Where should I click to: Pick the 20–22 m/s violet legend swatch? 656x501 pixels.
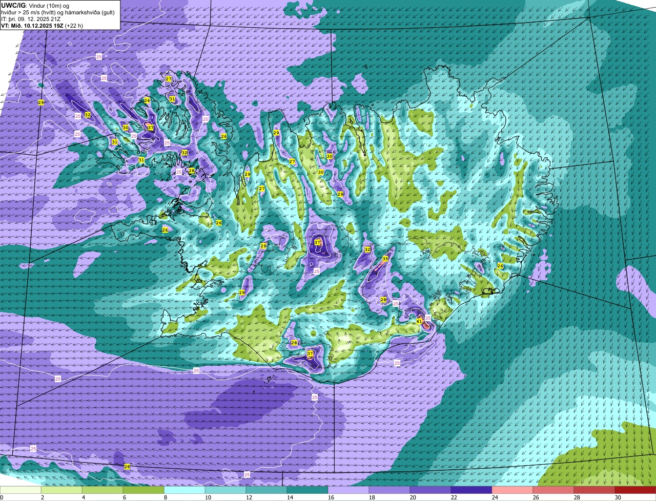click(x=431, y=490)
